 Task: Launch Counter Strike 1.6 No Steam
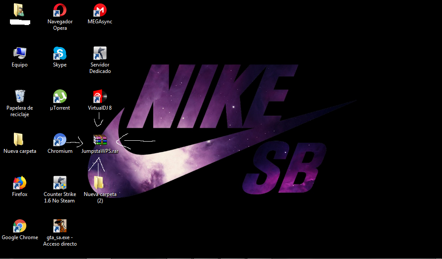(60, 183)
